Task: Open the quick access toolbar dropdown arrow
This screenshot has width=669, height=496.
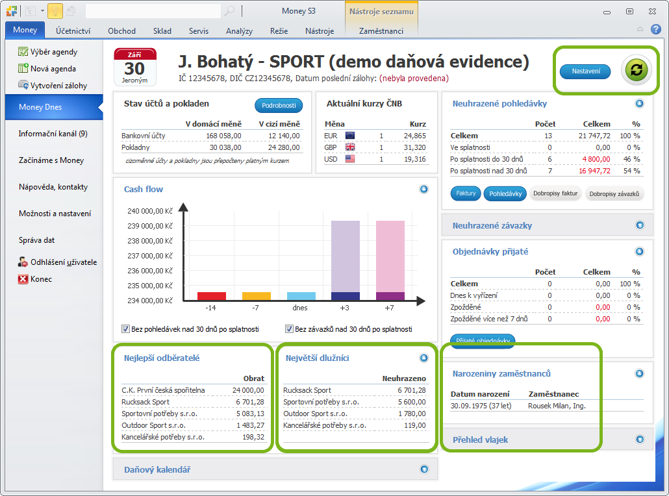Action: [42, 11]
